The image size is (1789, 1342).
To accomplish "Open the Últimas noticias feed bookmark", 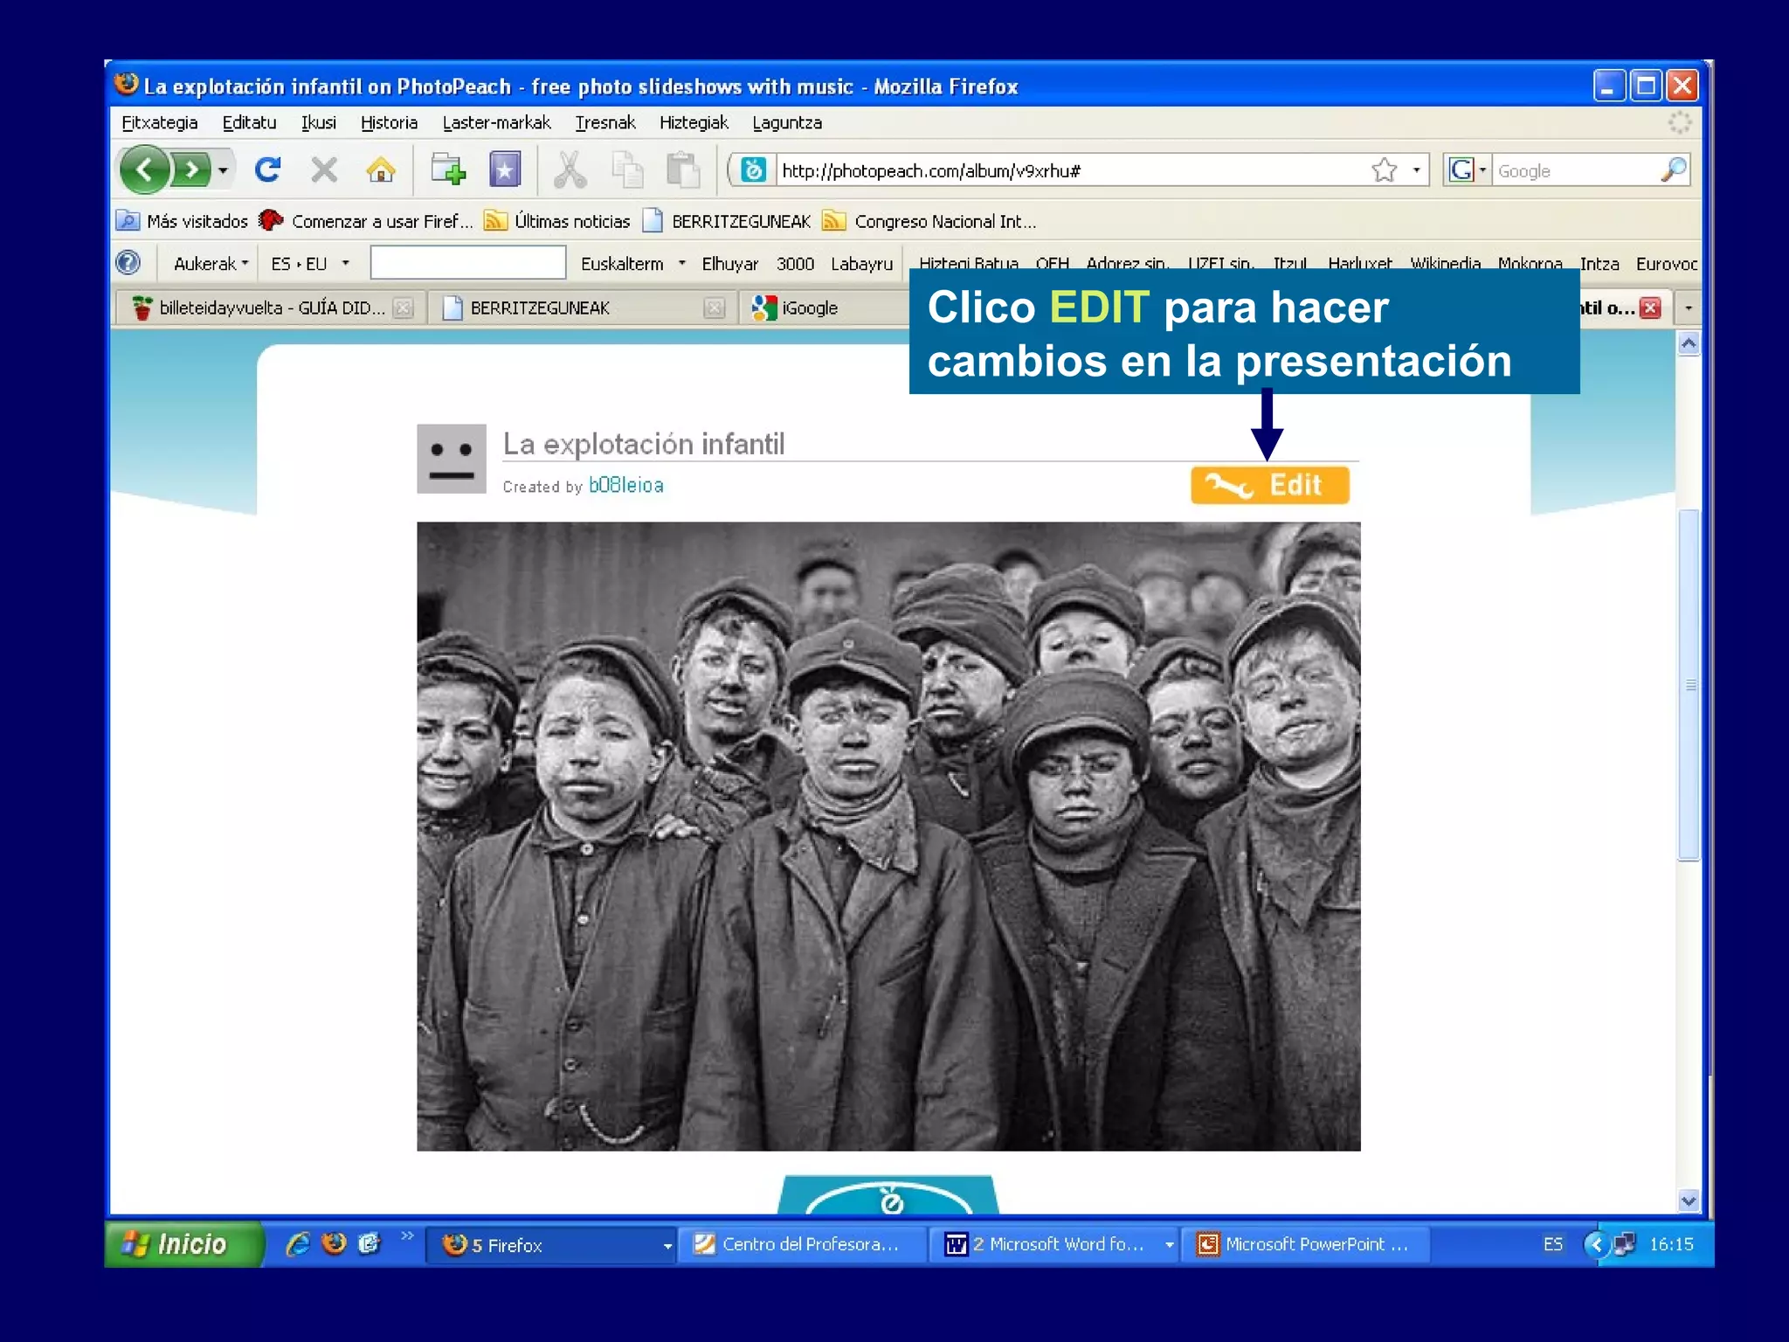I will click(557, 221).
